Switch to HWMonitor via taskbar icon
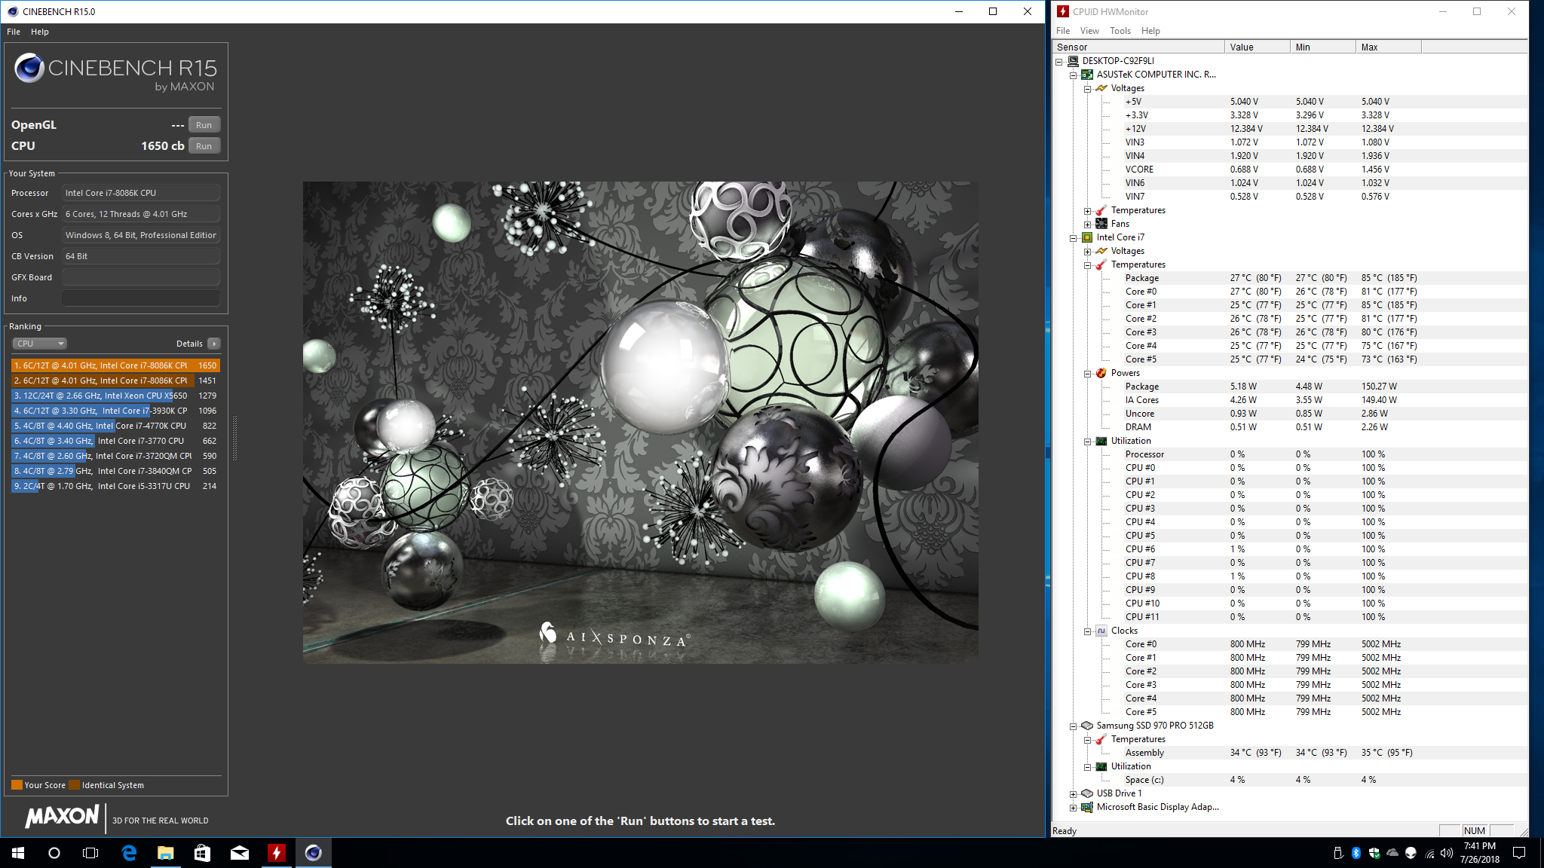The image size is (1544, 868). pyautogui.click(x=277, y=853)
